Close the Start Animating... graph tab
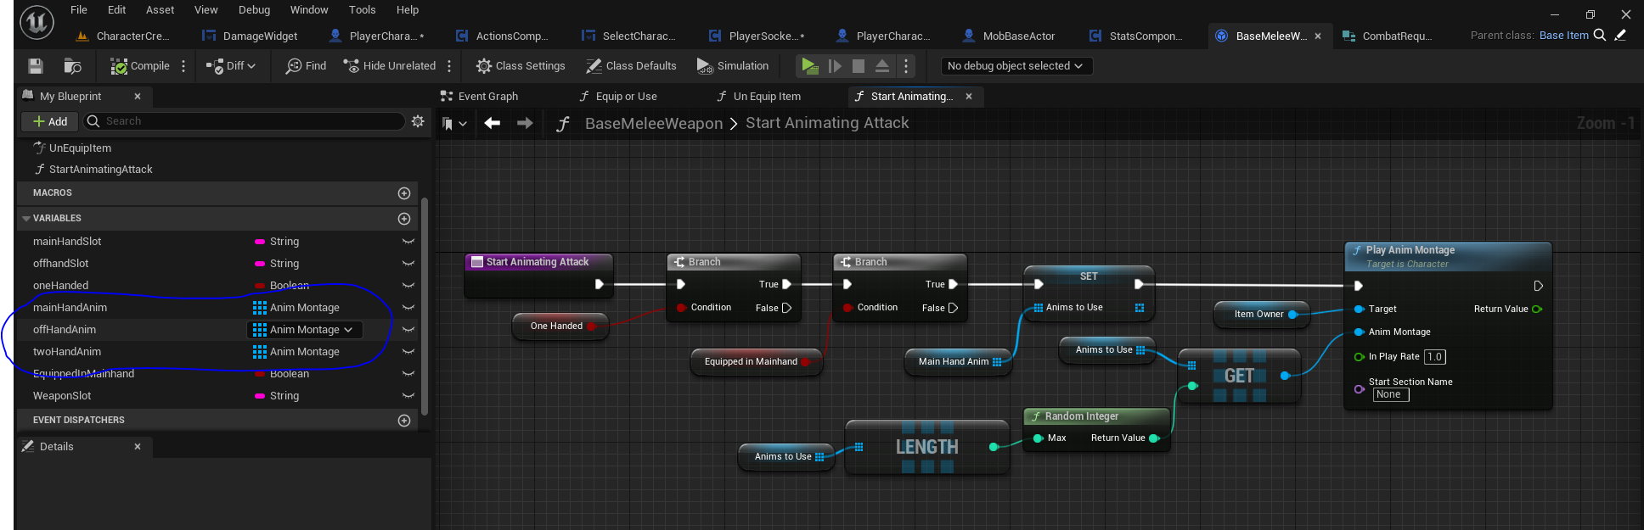 pos(969,97)
